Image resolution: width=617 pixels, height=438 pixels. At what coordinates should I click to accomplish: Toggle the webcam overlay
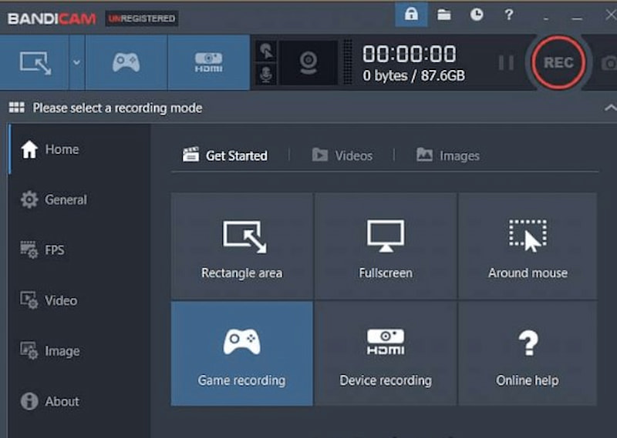[308, 62]
